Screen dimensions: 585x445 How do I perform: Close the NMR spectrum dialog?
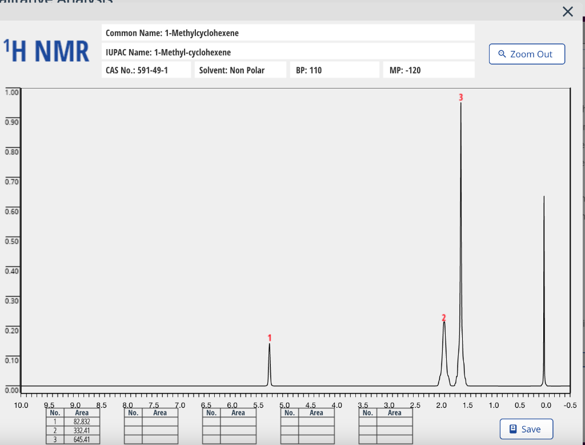[x=567, y=11]
